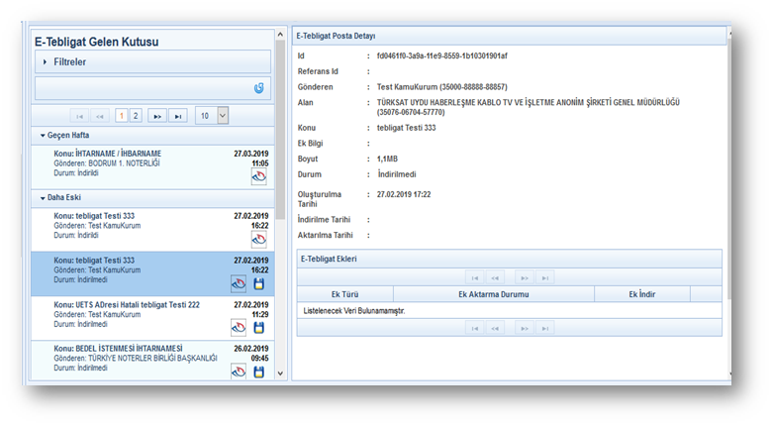Click the Ek Aktarma Durumu column header

coord(493,294)
